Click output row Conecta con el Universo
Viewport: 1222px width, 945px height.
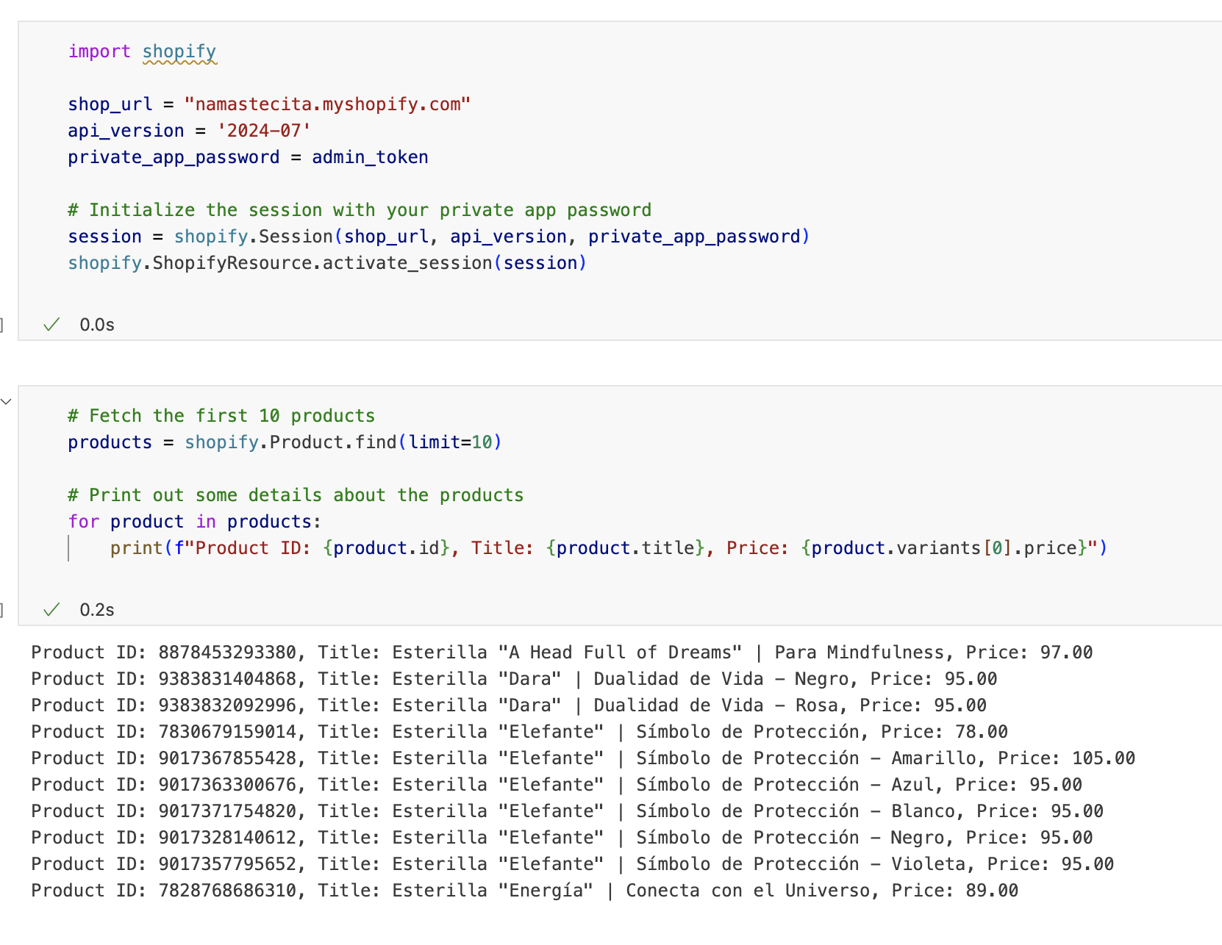pyautogui.click(x=525, y=891)
